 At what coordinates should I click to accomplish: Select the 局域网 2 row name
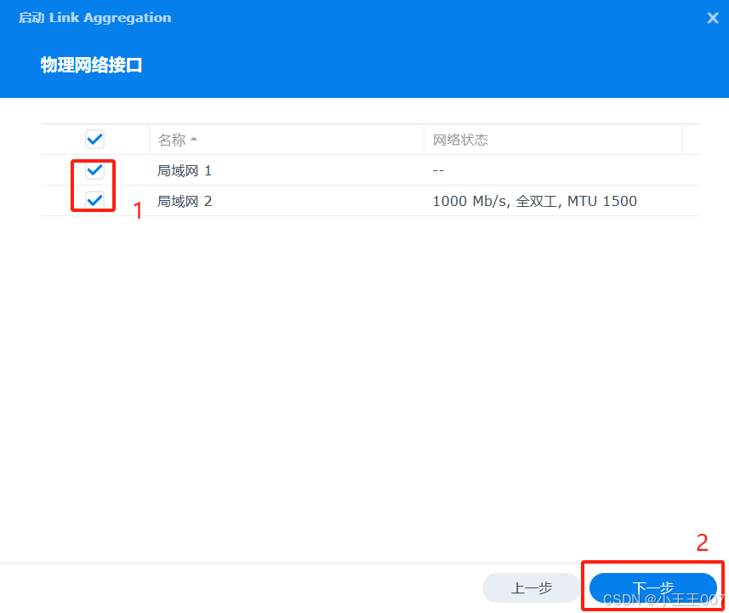184,201
